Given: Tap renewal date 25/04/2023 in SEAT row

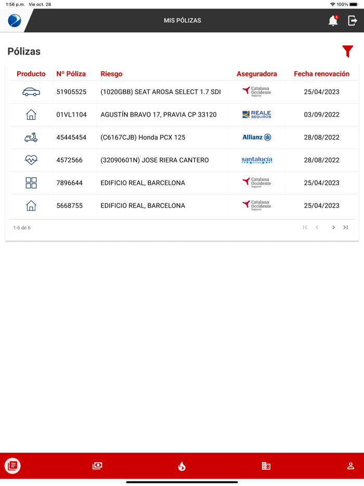Looking at the screenshot, I should [x=321, y=92].
